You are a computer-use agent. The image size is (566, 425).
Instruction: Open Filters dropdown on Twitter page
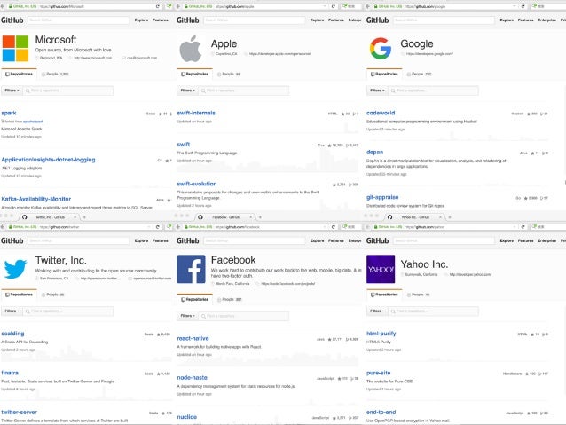(12, 311)
